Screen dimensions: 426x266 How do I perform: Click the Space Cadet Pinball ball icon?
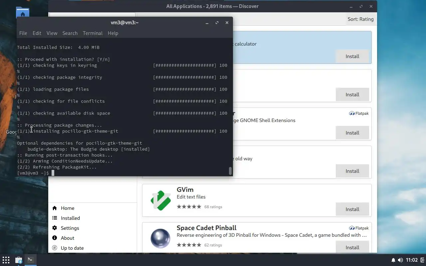(160, 238)
